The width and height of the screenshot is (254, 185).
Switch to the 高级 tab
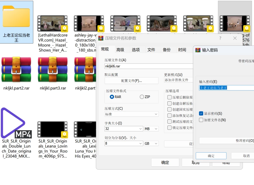(x=120, y=50)
